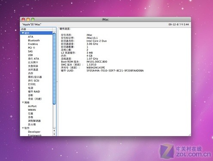The width and height of the screenshot is (213, 161).
Task: Click Boot ROM value IM101.00CC.B00
Action: click(97, 62)
